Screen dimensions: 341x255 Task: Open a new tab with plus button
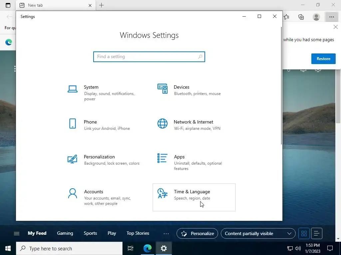click(x=101, y=5)
